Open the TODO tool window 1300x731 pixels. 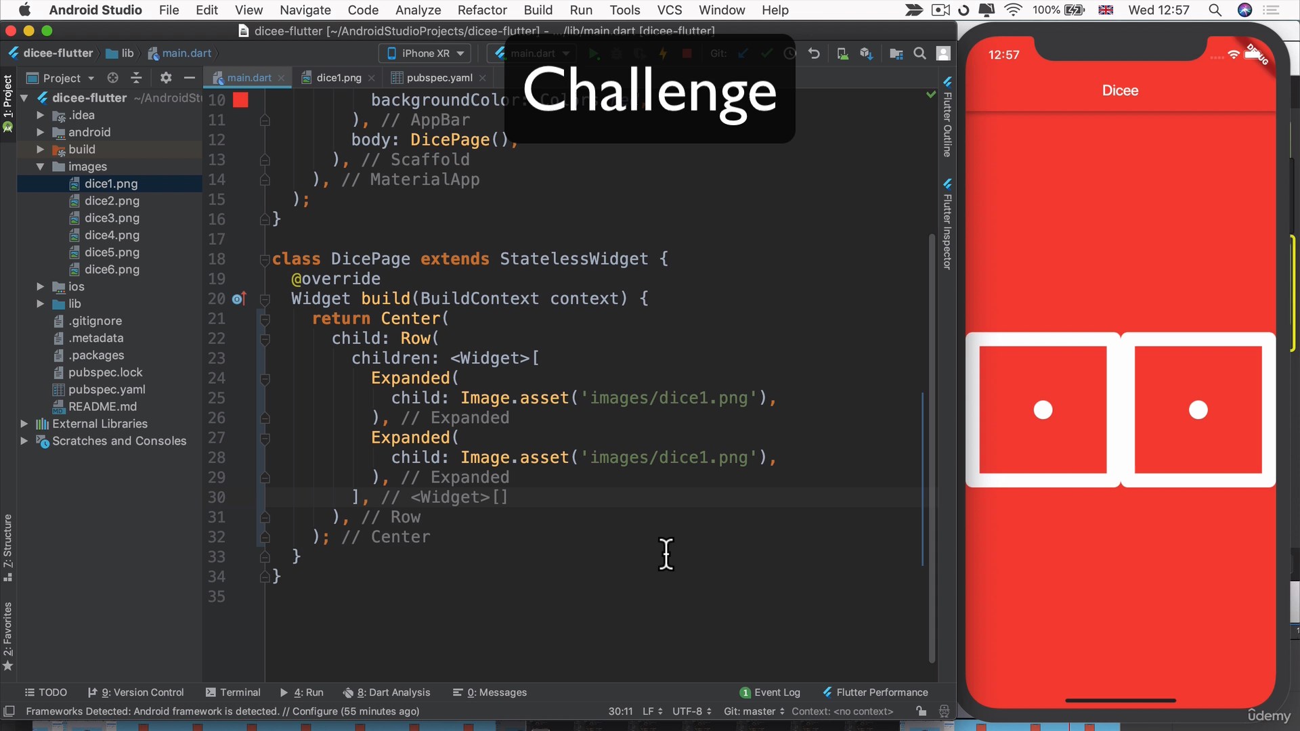click(x=45, y=692)
